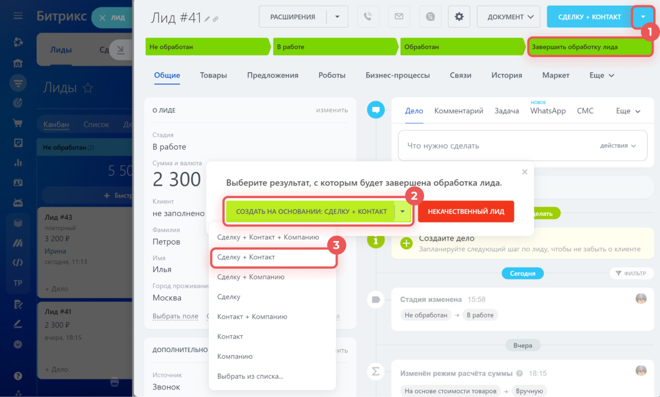
Task: Open the Документ dropdown
Action: click(508, 16)
